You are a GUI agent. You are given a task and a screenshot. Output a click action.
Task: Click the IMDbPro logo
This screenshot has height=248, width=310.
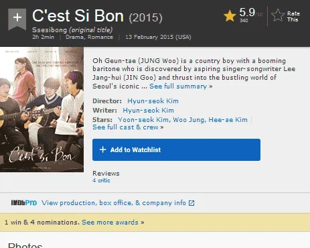tap(24, 203)
